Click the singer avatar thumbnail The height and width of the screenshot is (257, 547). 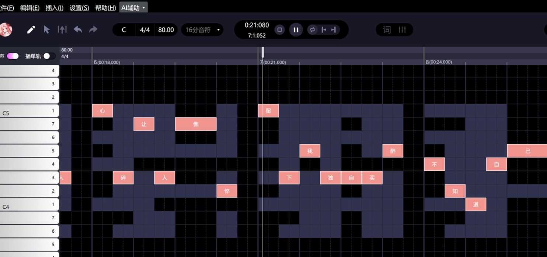coord(6,30)
